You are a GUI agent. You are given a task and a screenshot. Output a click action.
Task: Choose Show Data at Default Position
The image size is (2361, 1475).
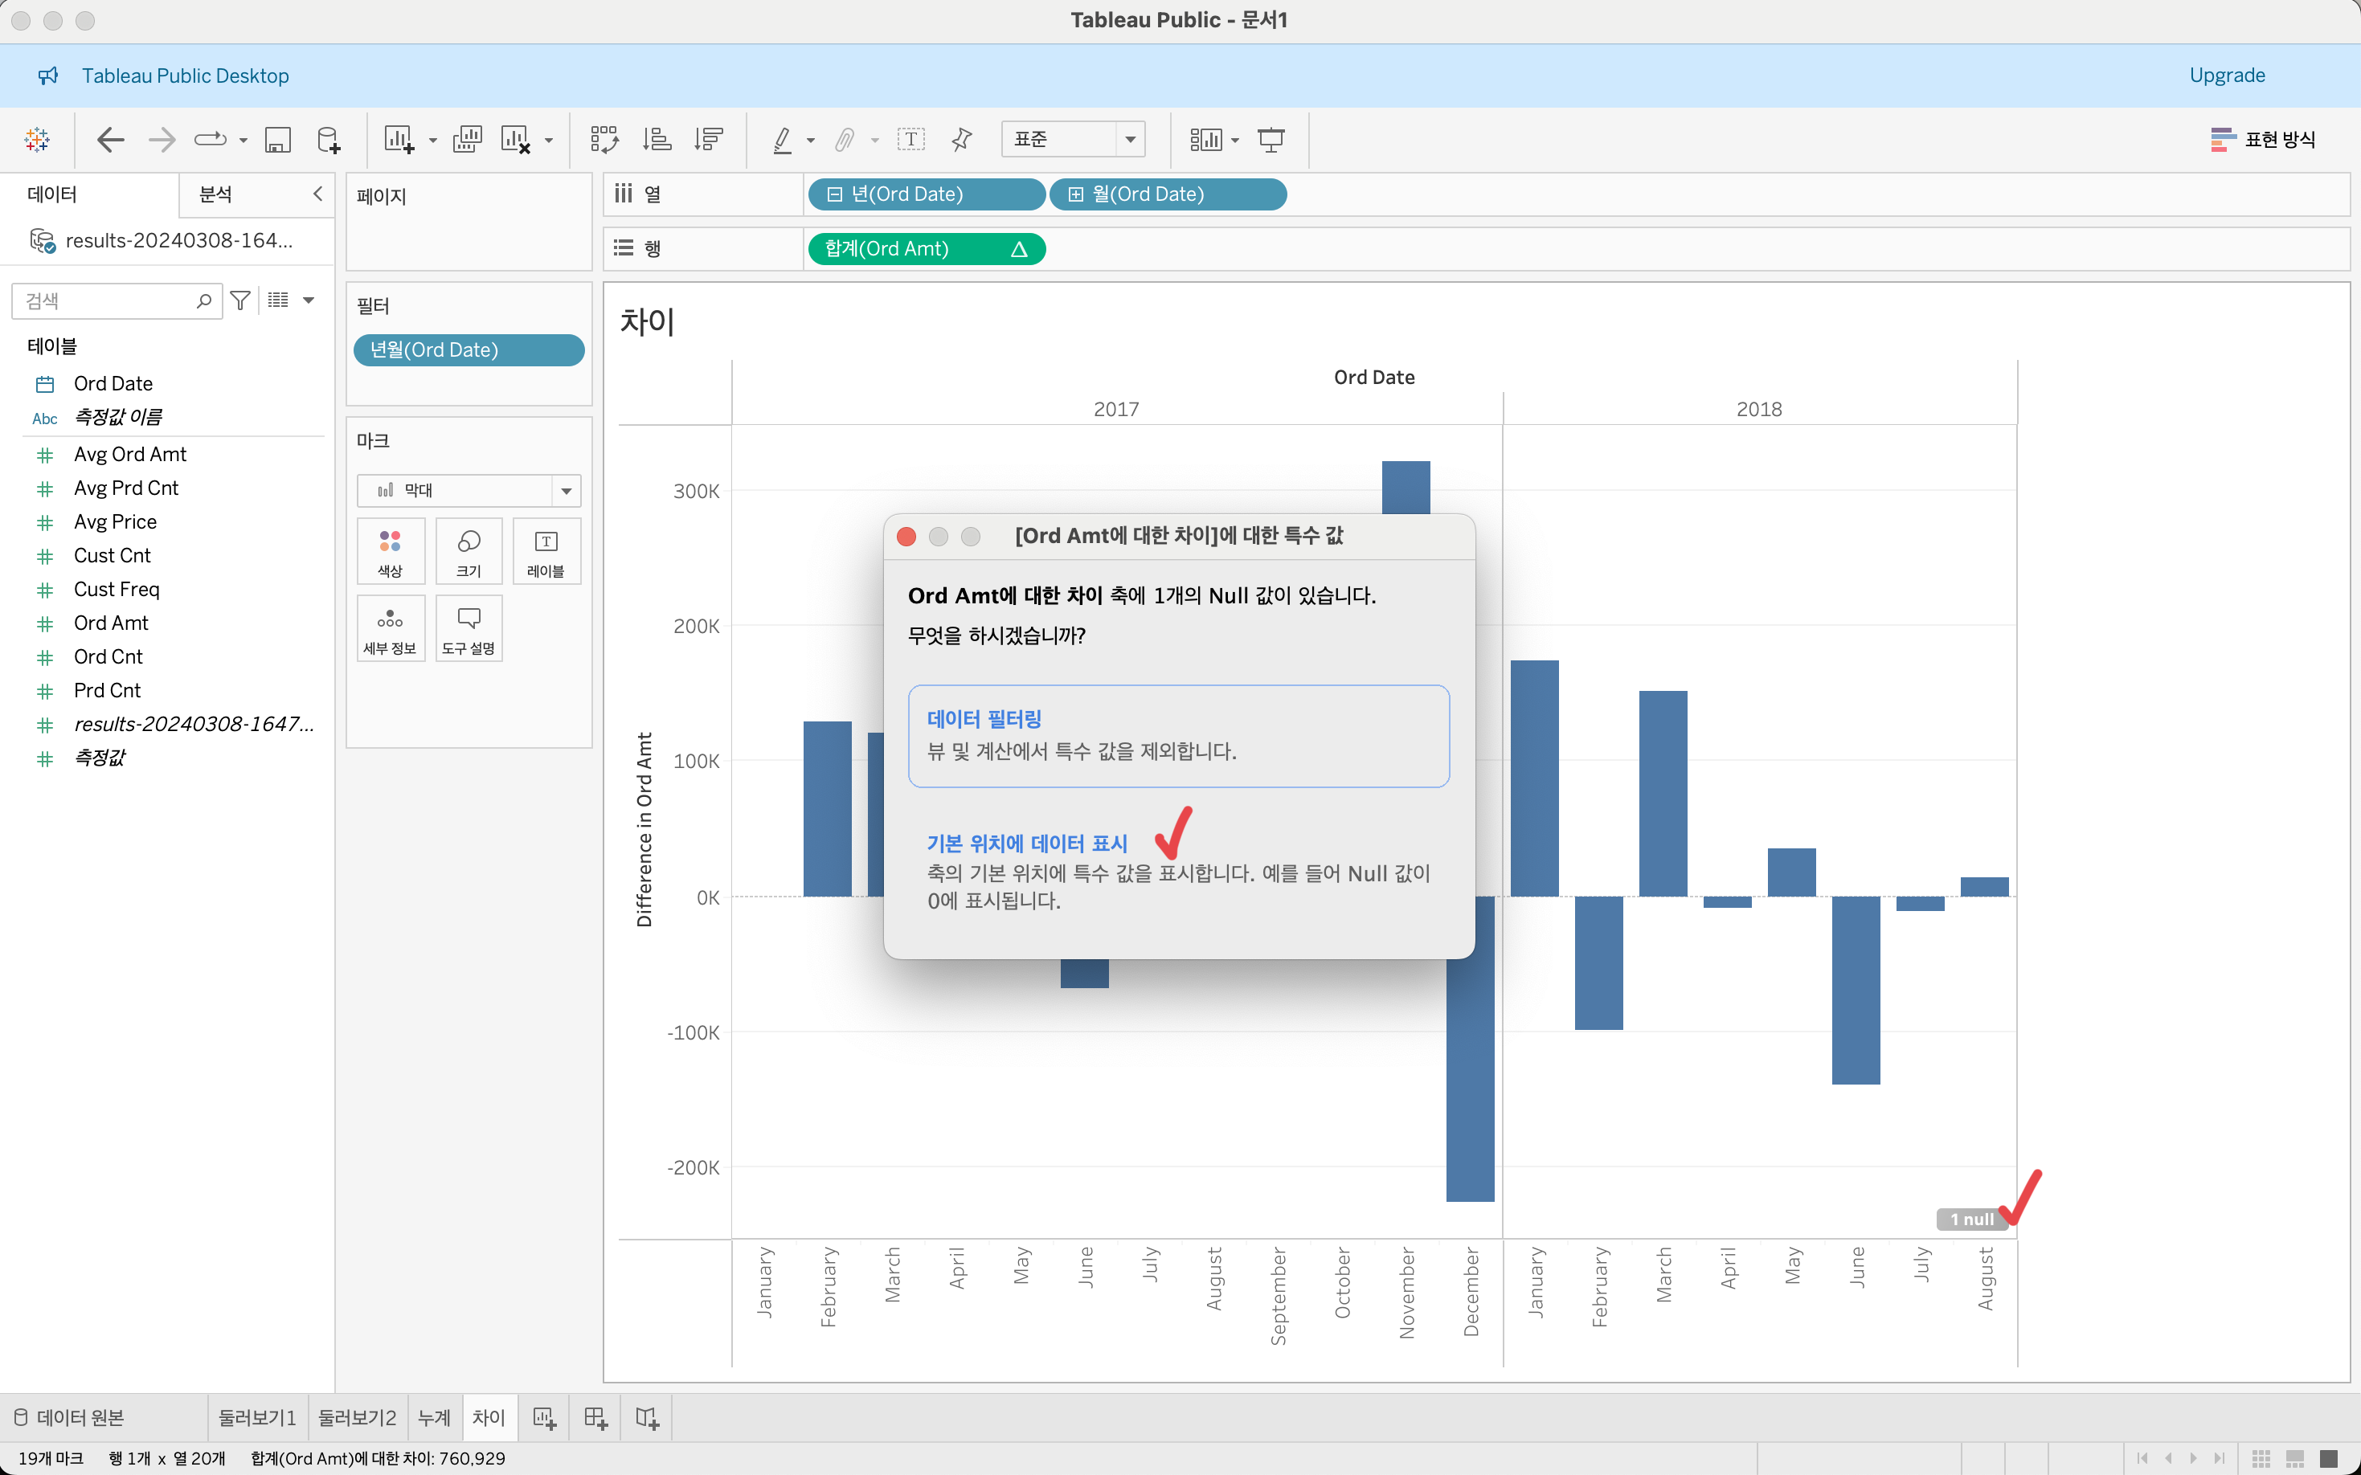1026,843
